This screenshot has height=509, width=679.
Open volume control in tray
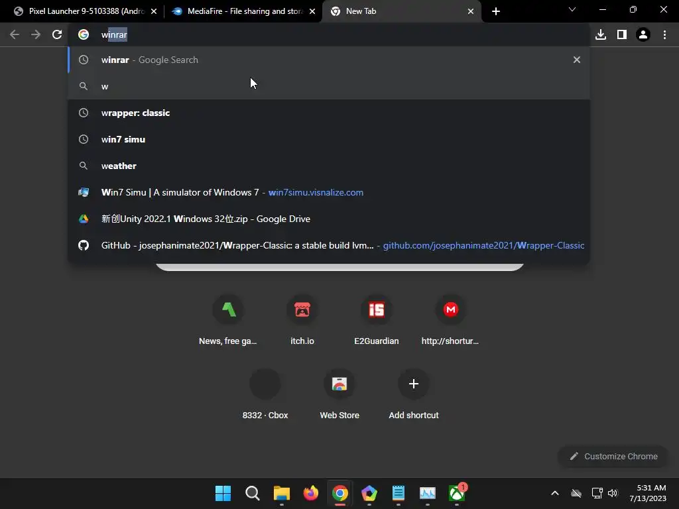coord(613,493)
